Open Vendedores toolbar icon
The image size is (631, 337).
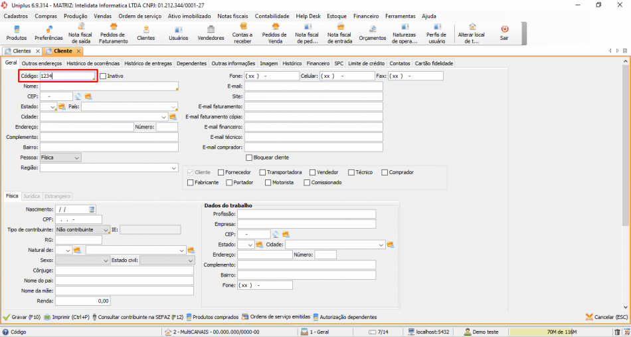[x=211, y=33]
